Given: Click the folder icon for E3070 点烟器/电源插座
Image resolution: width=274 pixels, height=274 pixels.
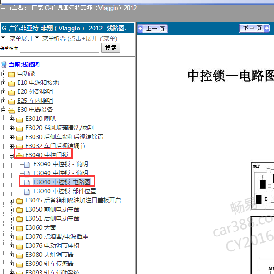Looking at the screenshot, I should pos(20,237).
